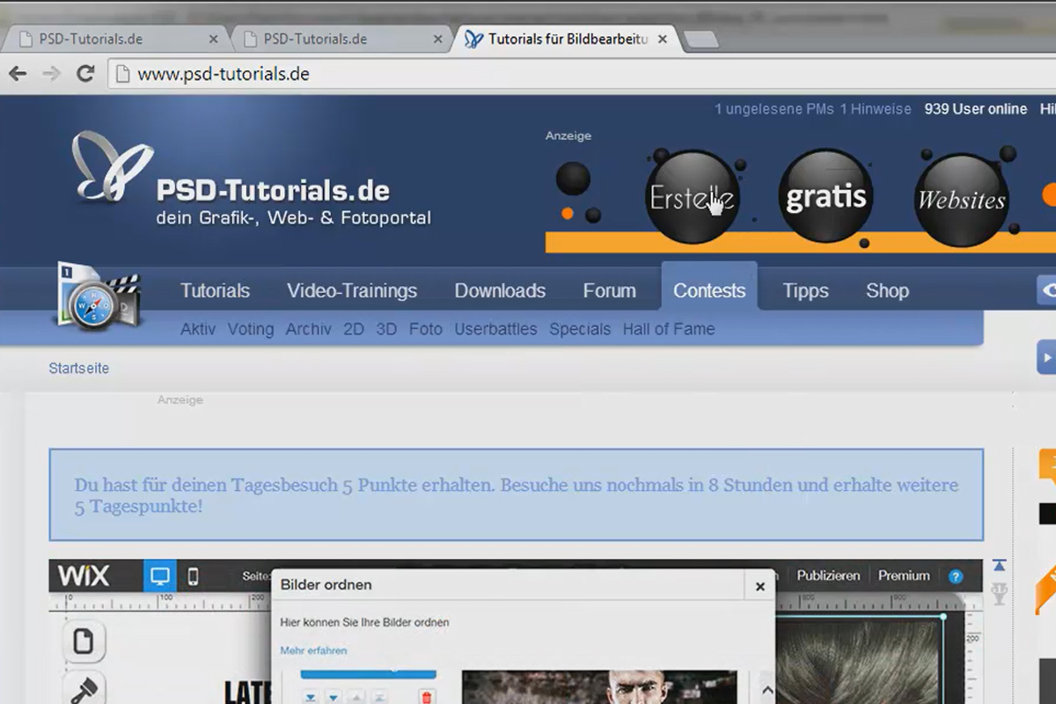Follow the Mehr erfahren link

click(x=313, y=650)
